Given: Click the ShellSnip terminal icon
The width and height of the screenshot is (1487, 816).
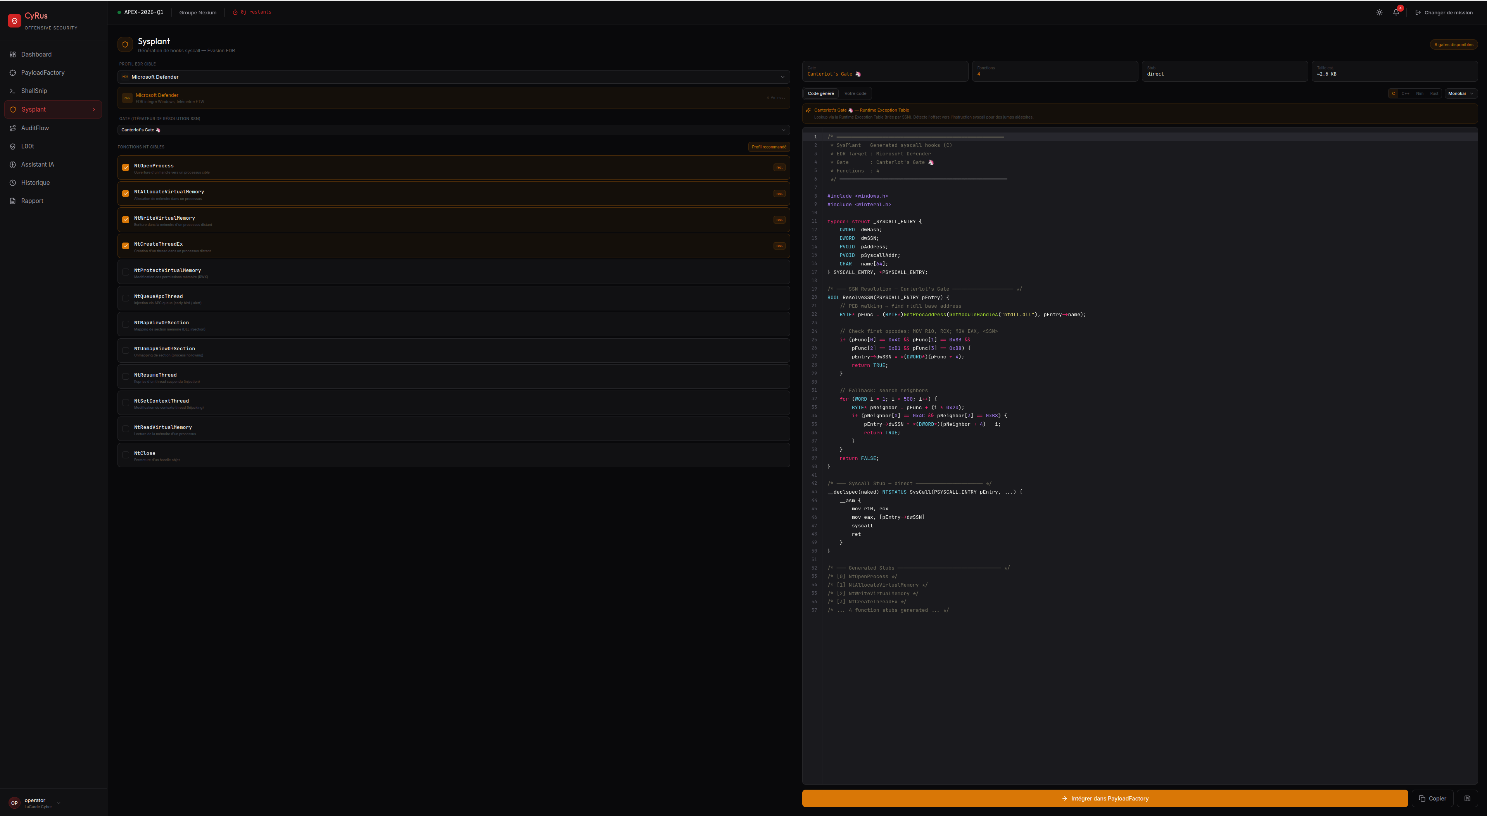Looking at the screenshot, I should (x=13, y=91).
